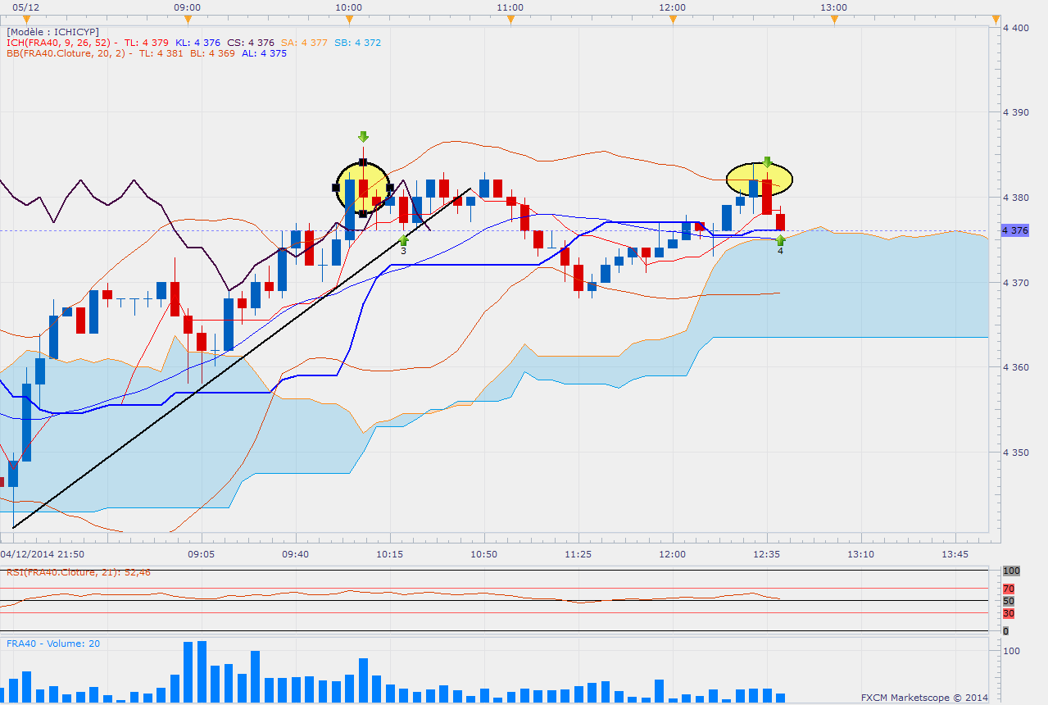
Task: Click the RSI(FRA40.Cloture, 21) label
Action: point(79,572)
